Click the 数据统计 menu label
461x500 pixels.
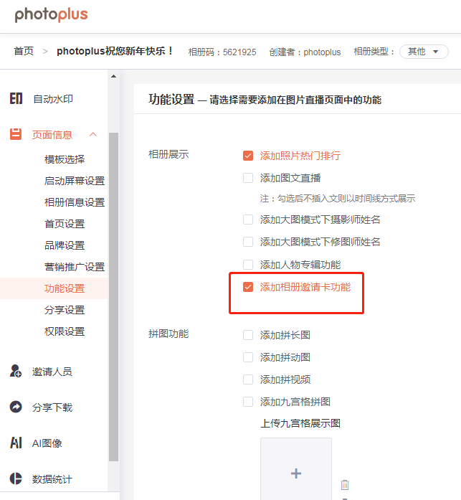tap(52, 479)
